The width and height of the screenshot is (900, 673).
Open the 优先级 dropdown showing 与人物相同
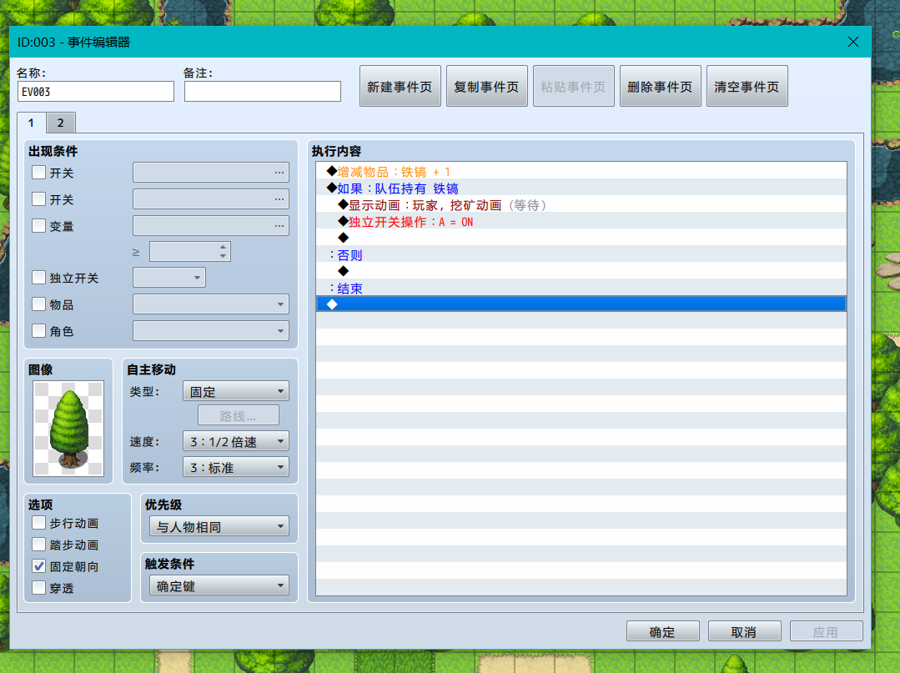coord(219,526)
